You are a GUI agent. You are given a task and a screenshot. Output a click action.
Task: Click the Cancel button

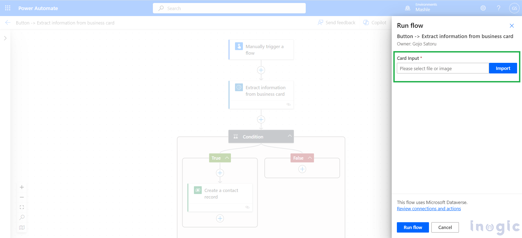445,227
